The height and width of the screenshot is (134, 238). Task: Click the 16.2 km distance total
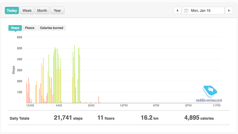click(149, 118)
